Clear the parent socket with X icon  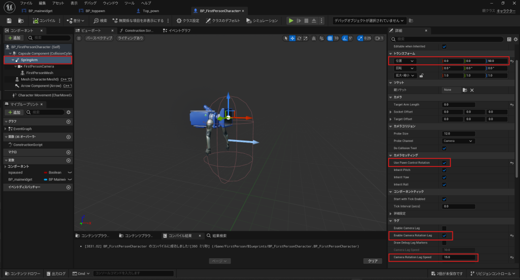(x=472, y=90)
